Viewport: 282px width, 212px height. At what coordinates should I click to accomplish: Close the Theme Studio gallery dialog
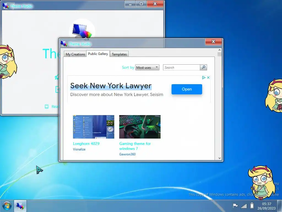click(x=213, y=42)
